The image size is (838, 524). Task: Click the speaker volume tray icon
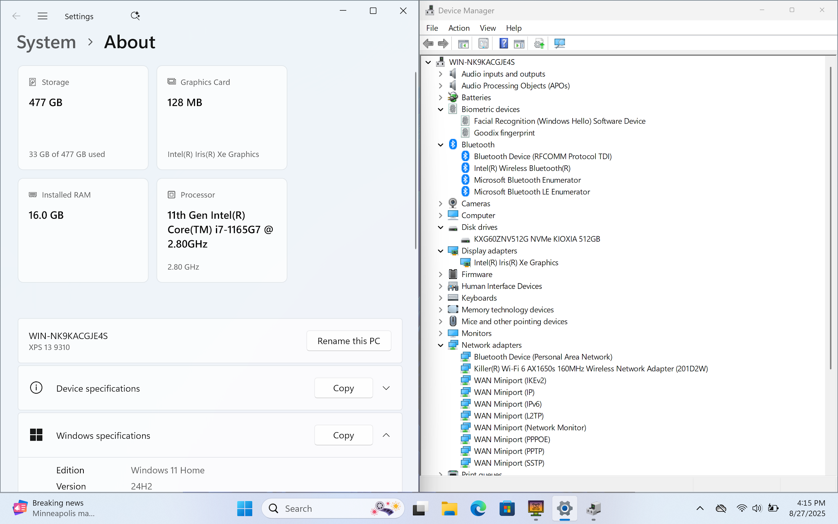pyautogui.click(x=757, y=508)
